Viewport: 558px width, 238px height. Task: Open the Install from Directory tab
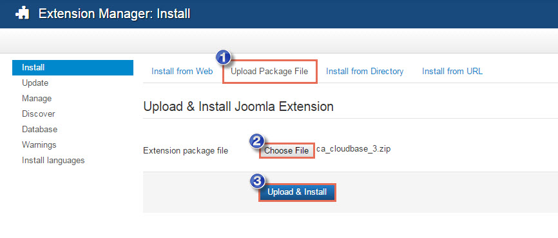(x=365, y=71)
